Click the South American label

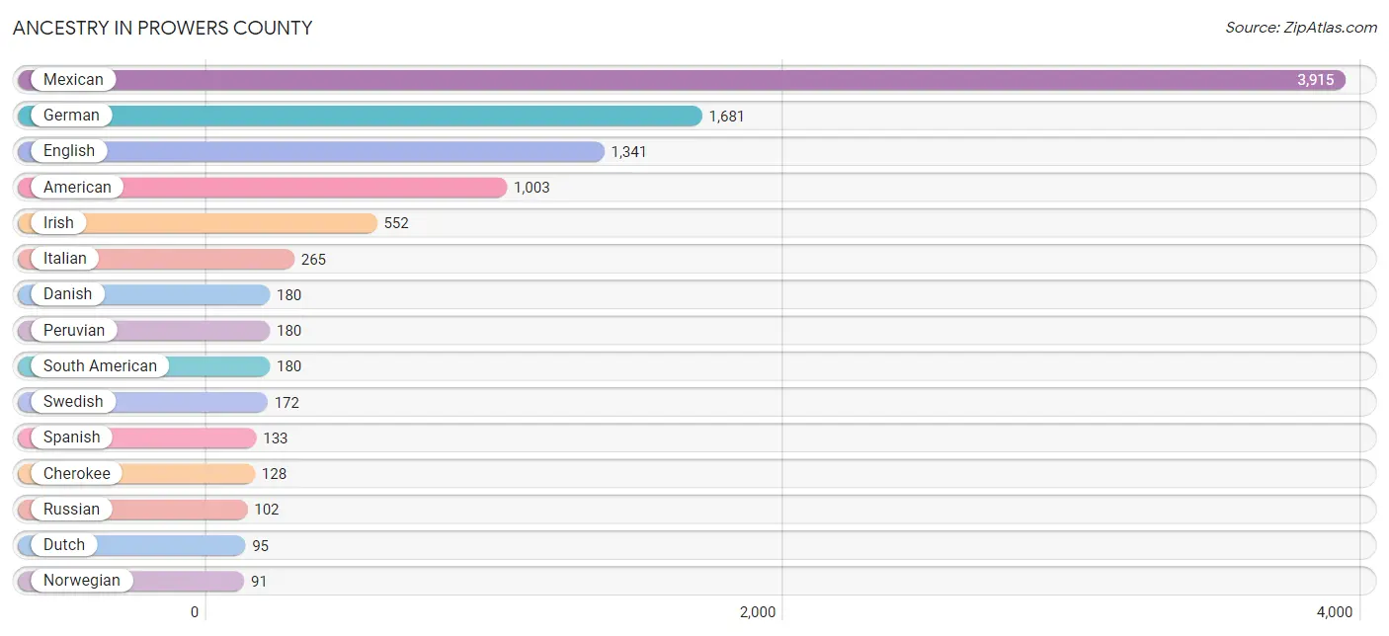tap(100, 366)
